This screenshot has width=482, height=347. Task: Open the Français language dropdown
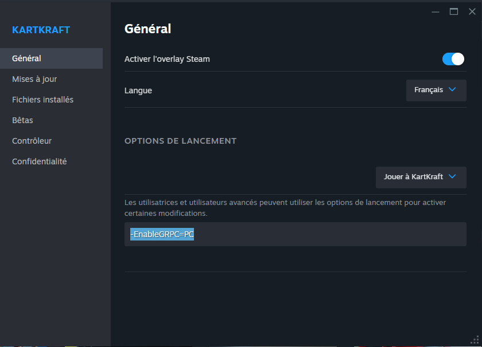point(436,90)
